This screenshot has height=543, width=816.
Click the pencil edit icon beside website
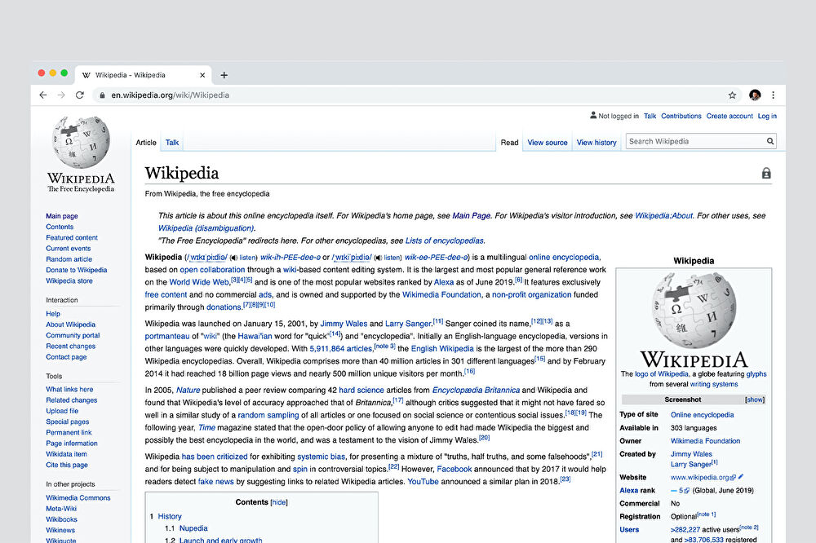pos(741,476)
